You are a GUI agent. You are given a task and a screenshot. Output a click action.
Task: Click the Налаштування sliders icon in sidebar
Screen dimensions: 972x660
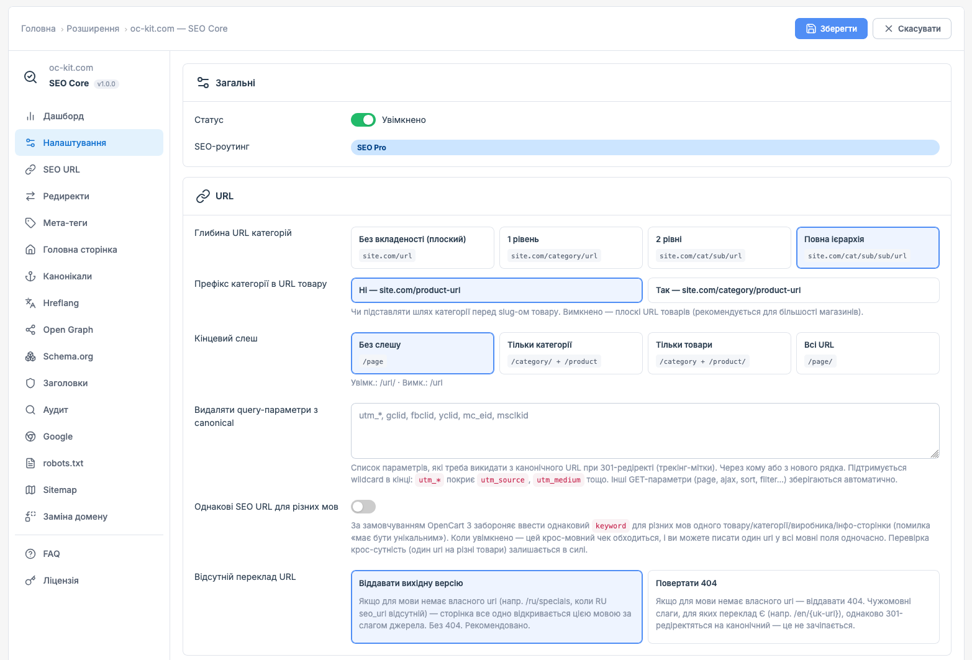pyautogui.click(x=30, y=143)
